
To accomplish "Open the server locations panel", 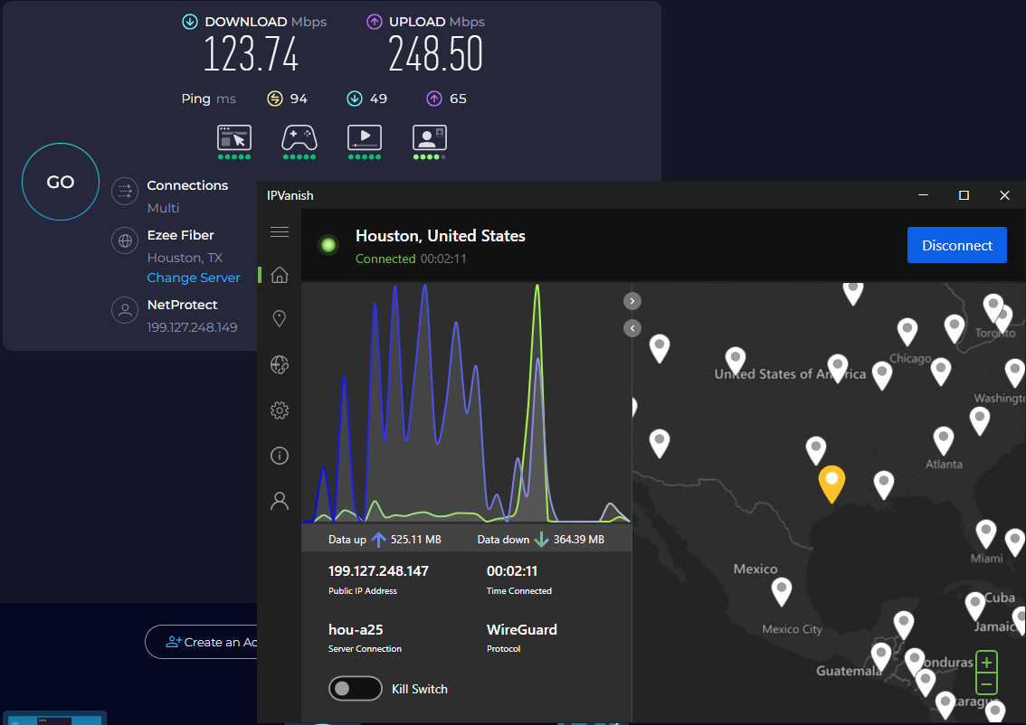I will point(280,318).
